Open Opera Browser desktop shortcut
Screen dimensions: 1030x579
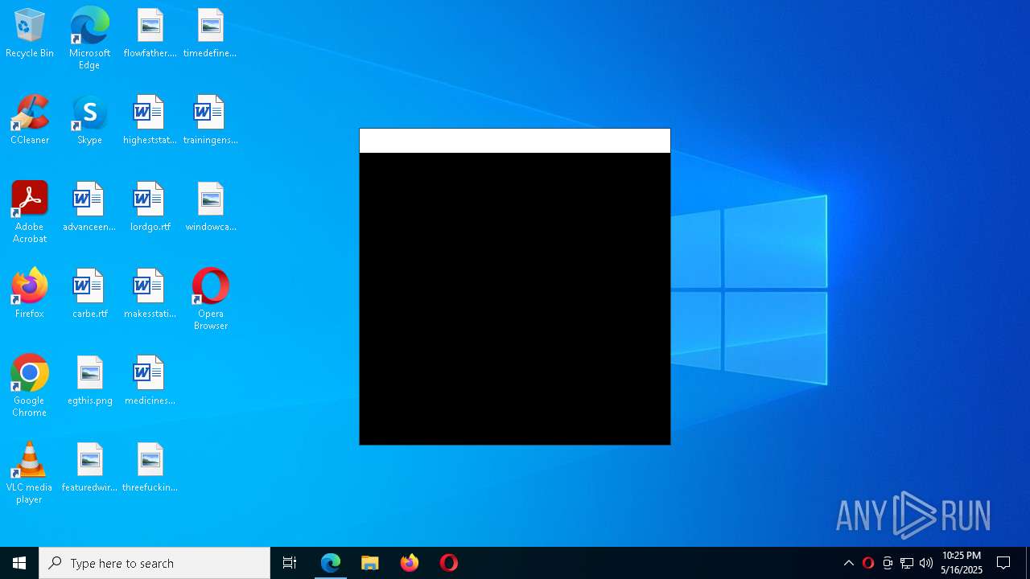(x=210, y=299)
